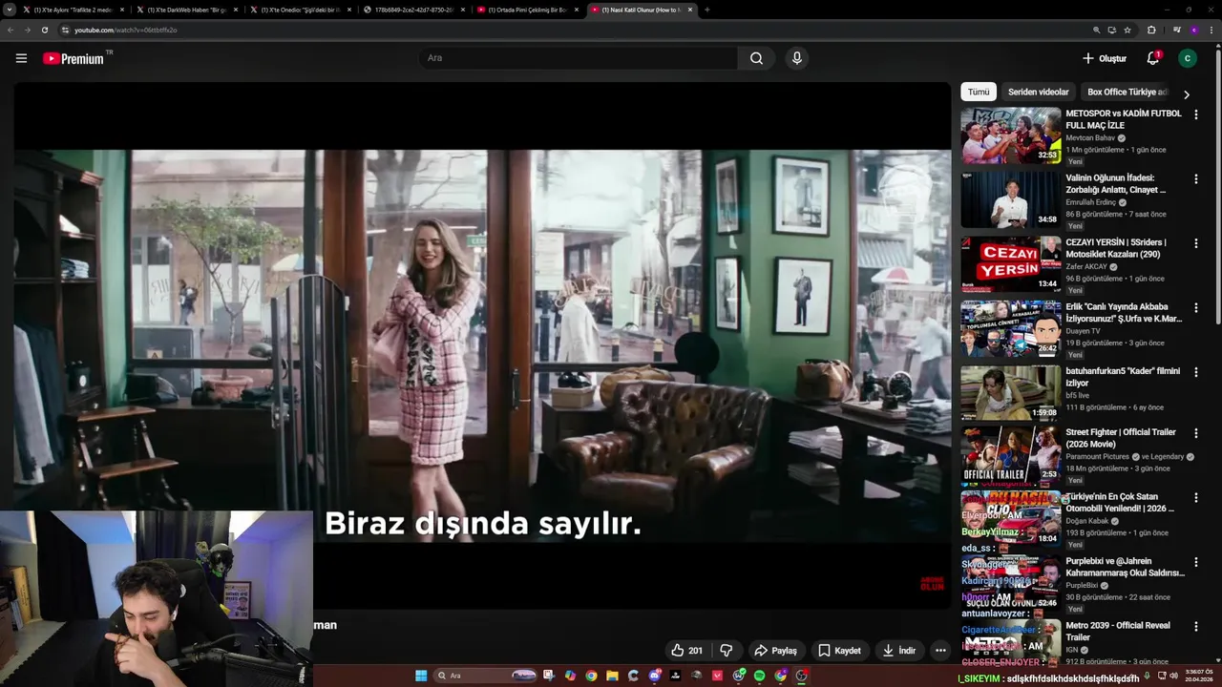Select the Box Office Türkiye chip
Screen dimensions: 1222x687
coord(1127,92)
